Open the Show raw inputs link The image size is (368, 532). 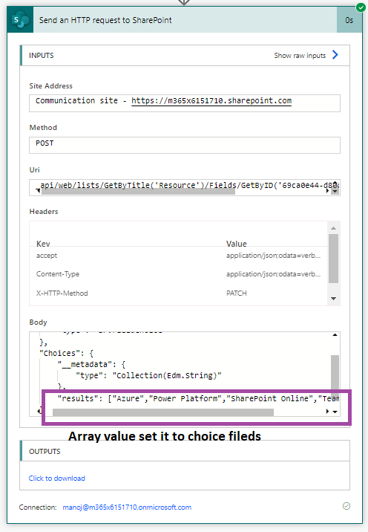point(300,55)
